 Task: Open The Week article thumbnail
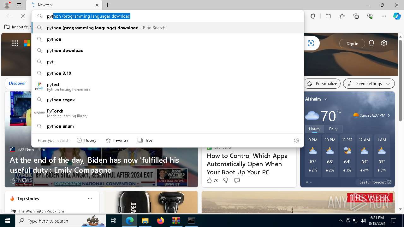(298, 202)
